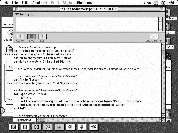Open the File menu
Image resolution: width=178 pixels, height=133 pixels.
tap(15, 3)
